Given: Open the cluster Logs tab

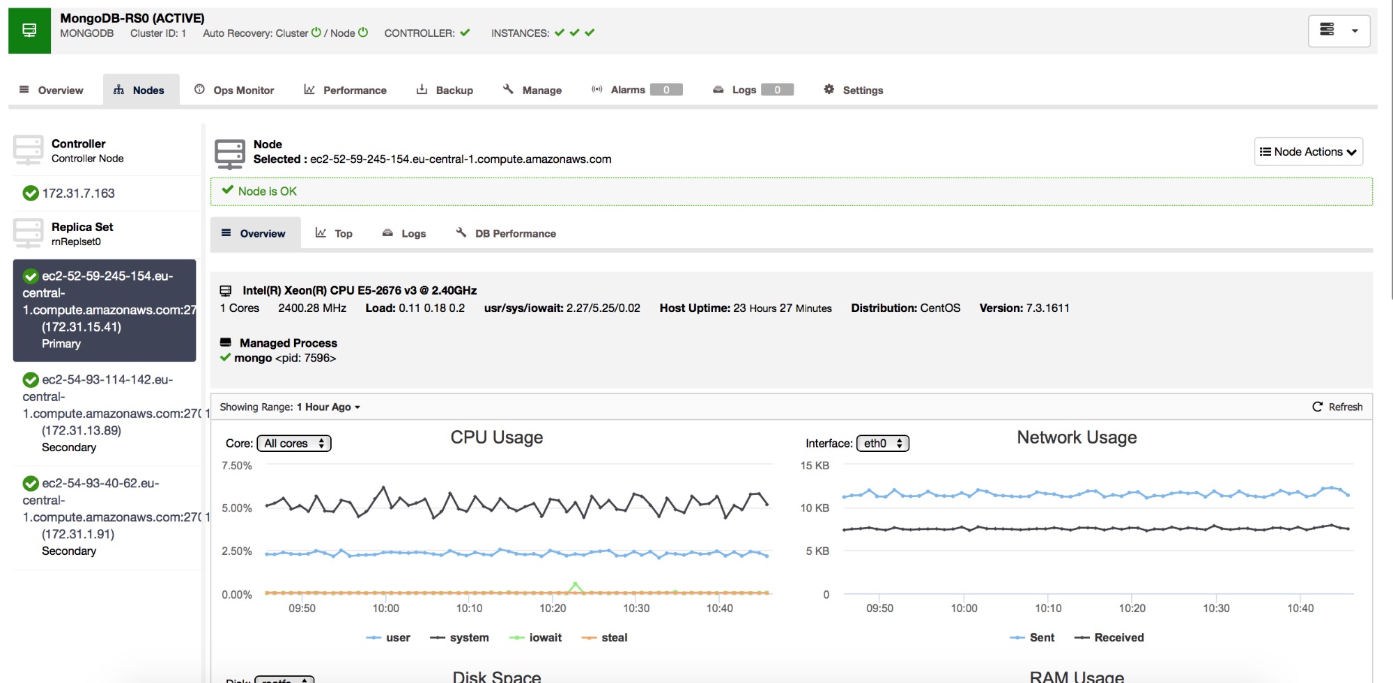Looking at the screenshot, I should [x=753, y=90].
